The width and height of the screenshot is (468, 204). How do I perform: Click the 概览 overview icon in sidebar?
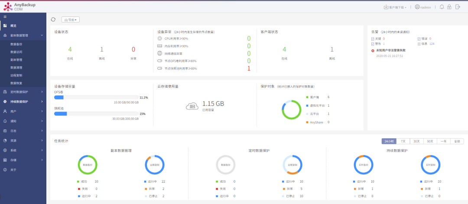pyautogui.click(x=5, y=25)
